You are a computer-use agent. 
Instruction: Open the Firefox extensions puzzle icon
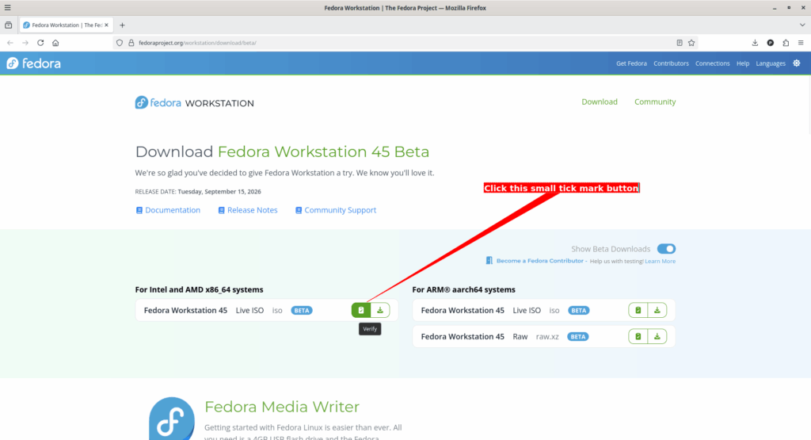pos(786,43)
